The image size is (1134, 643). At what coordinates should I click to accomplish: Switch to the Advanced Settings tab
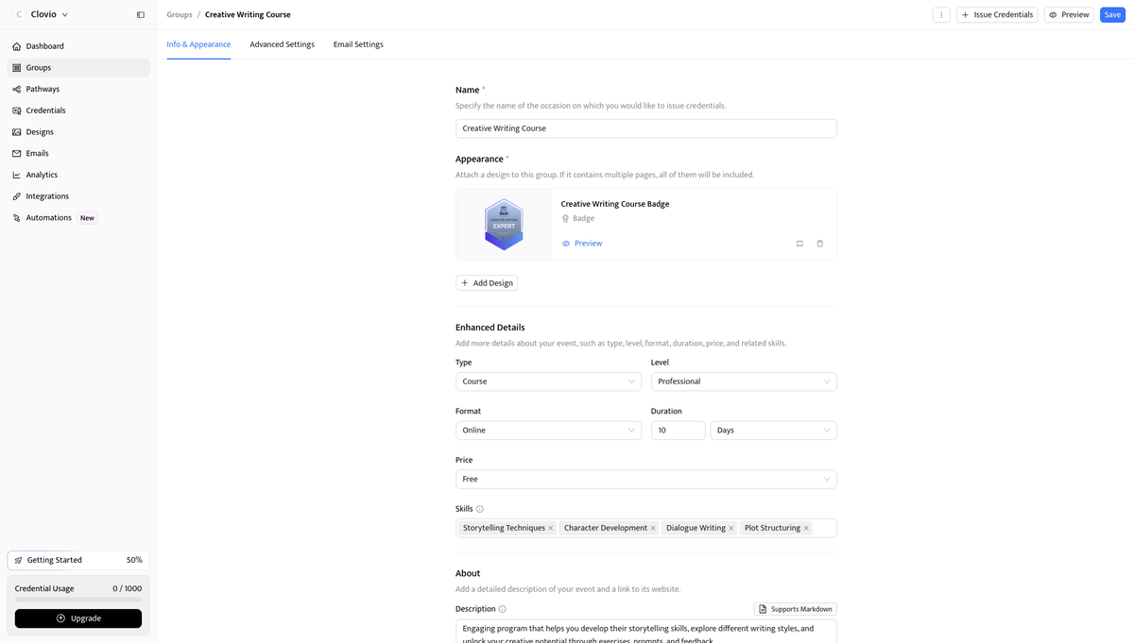(282, 43)
